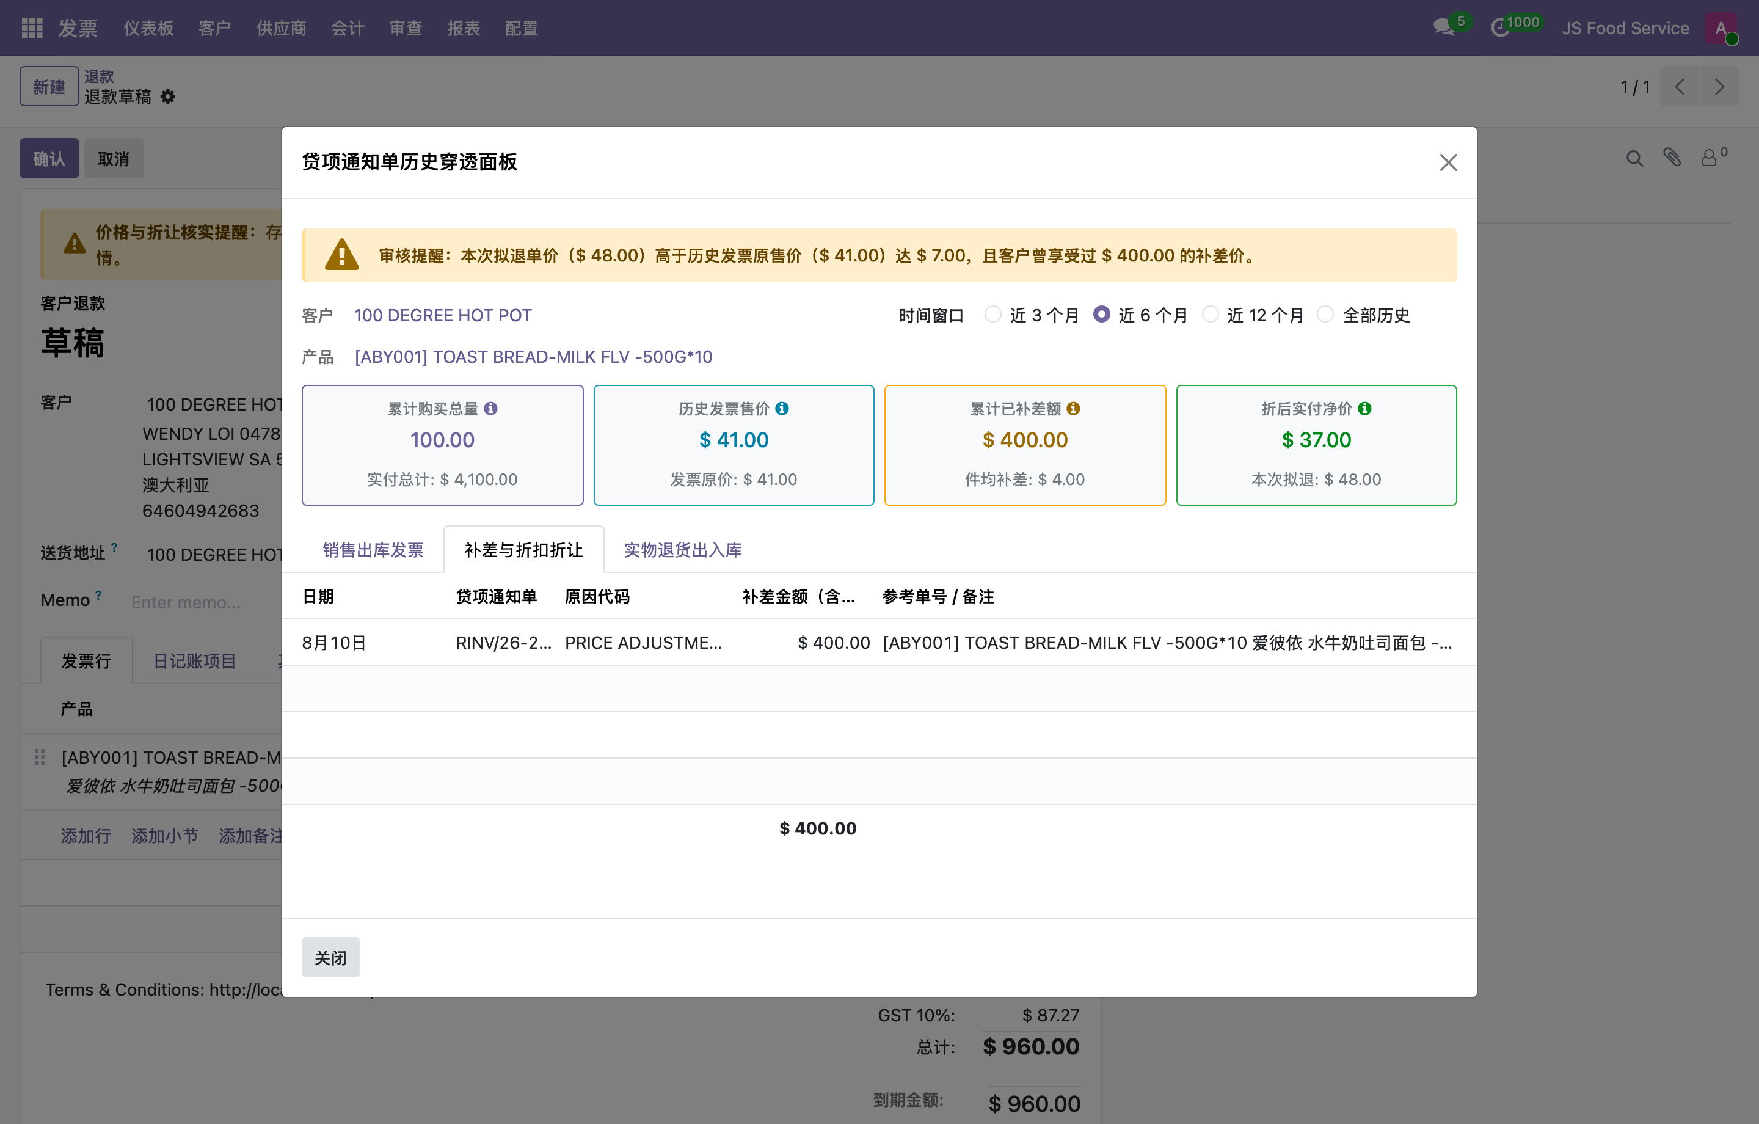The image size is (1759, 1124).
Task: Open the 供应商 menu
Action: (281, 27)
